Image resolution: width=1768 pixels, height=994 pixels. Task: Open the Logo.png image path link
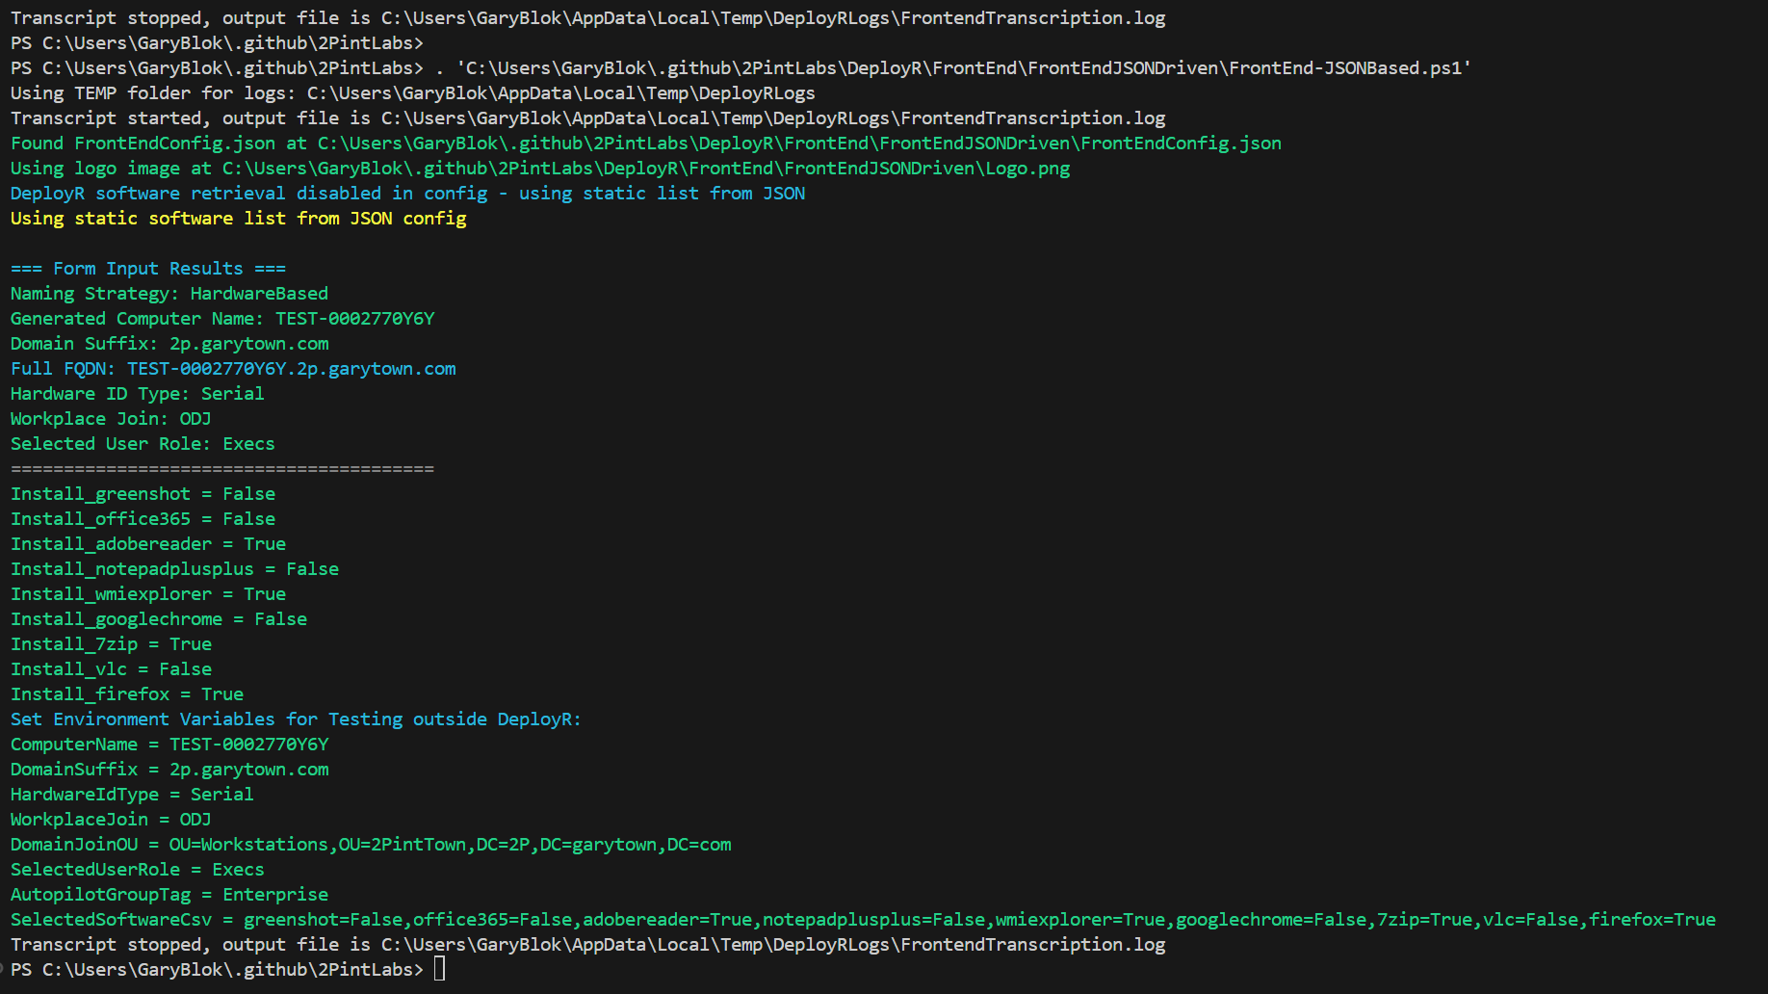click(x=645, y=169)
